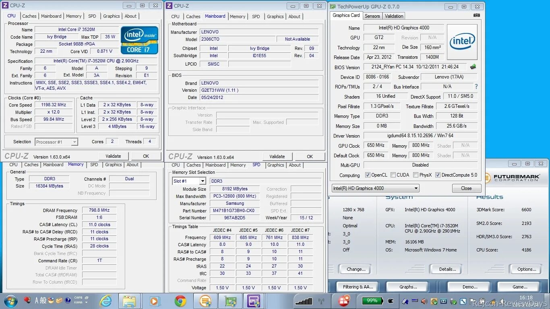Open About tab in CPU-Z motherboard window
This screenshot has height=309, width=550.
coord(294,16)
